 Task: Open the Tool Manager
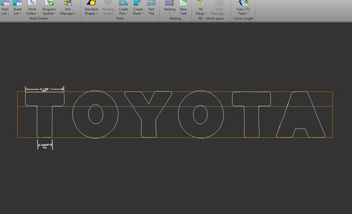(x=219, y=8)
